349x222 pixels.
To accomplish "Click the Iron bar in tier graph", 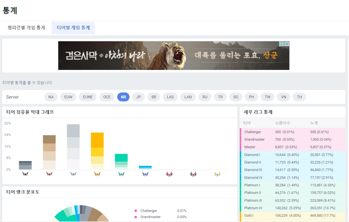I will click(x=25, y=165).
